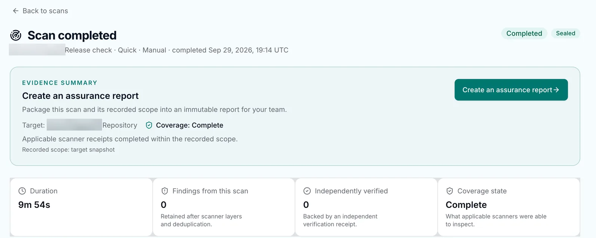Click 'Package this scan and its recorded scope' sentence

click(155, 110)
